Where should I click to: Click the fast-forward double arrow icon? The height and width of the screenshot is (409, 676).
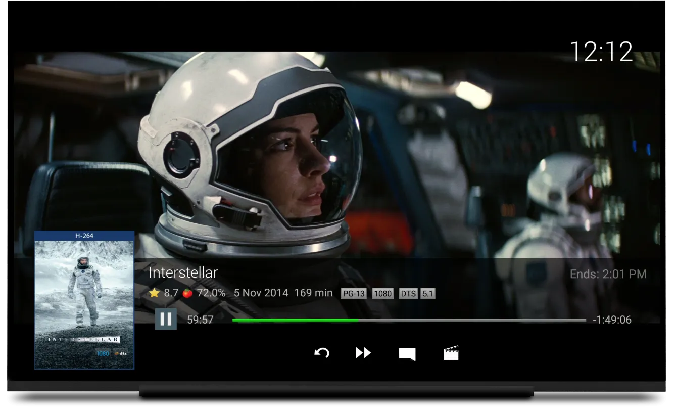363,353
